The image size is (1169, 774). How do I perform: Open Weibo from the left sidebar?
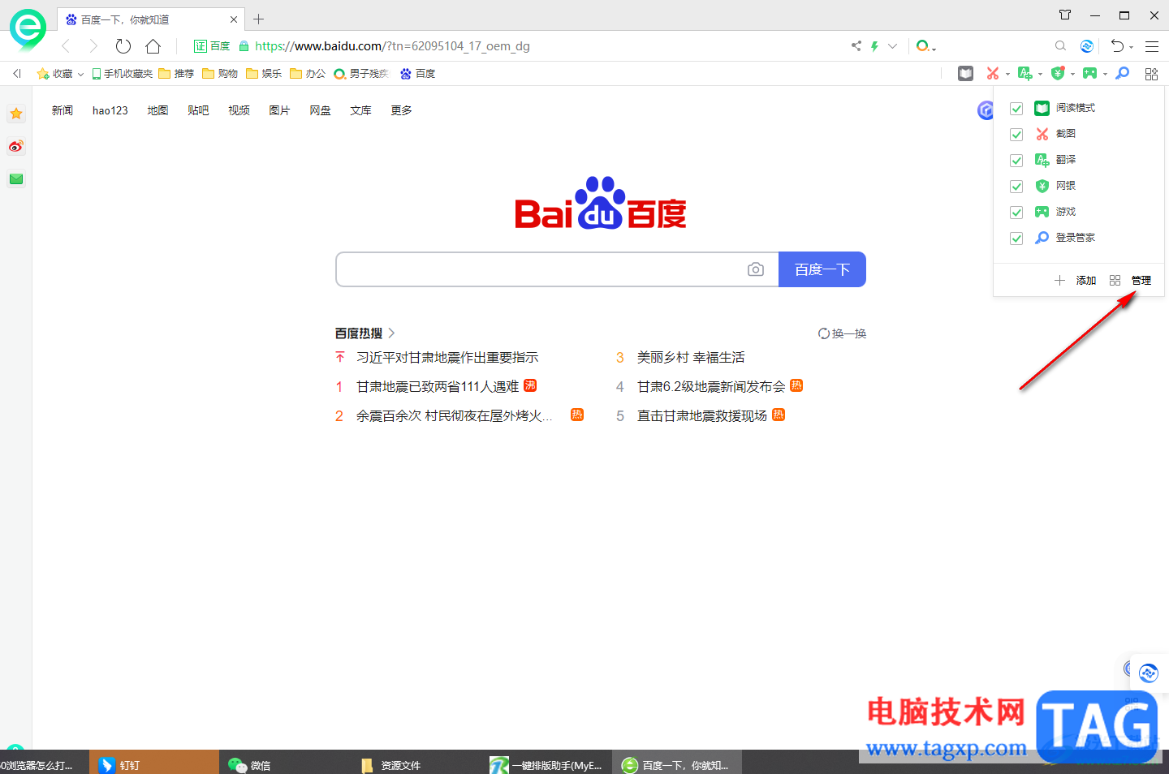(15, 146)
